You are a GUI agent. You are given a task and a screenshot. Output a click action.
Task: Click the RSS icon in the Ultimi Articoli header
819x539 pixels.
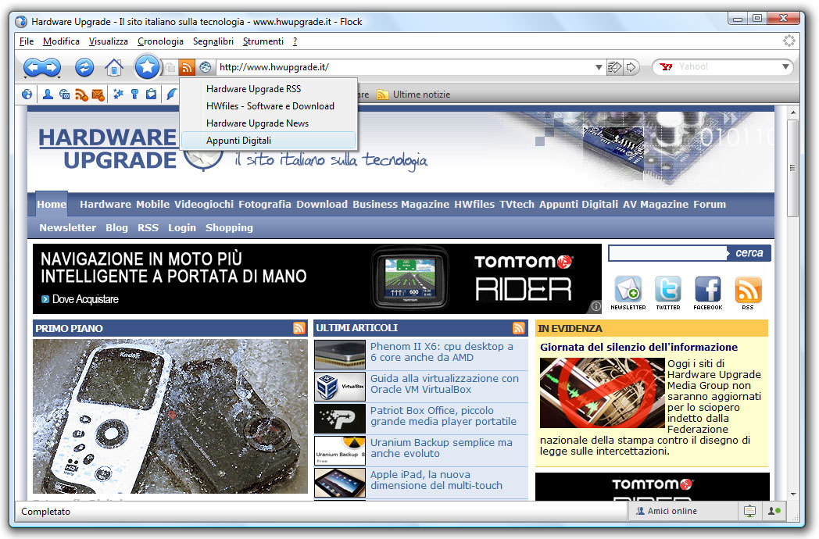coord(519,328)
